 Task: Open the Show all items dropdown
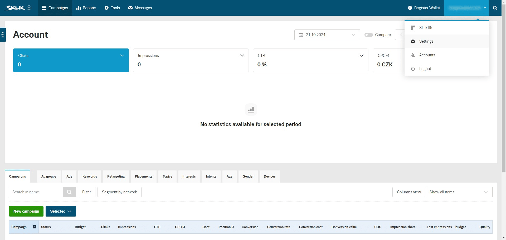tap(459, 192)
